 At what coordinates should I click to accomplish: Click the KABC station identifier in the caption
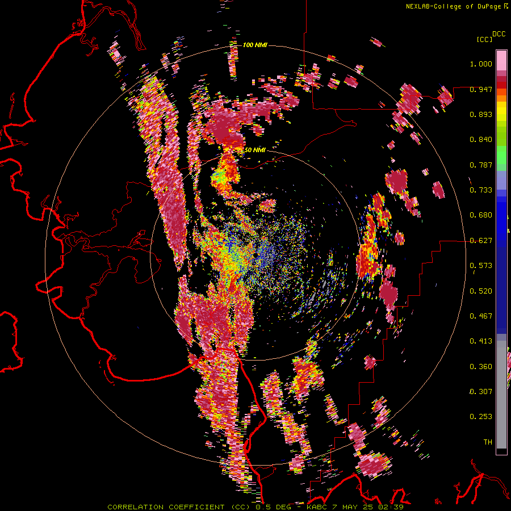click(317, 507)
